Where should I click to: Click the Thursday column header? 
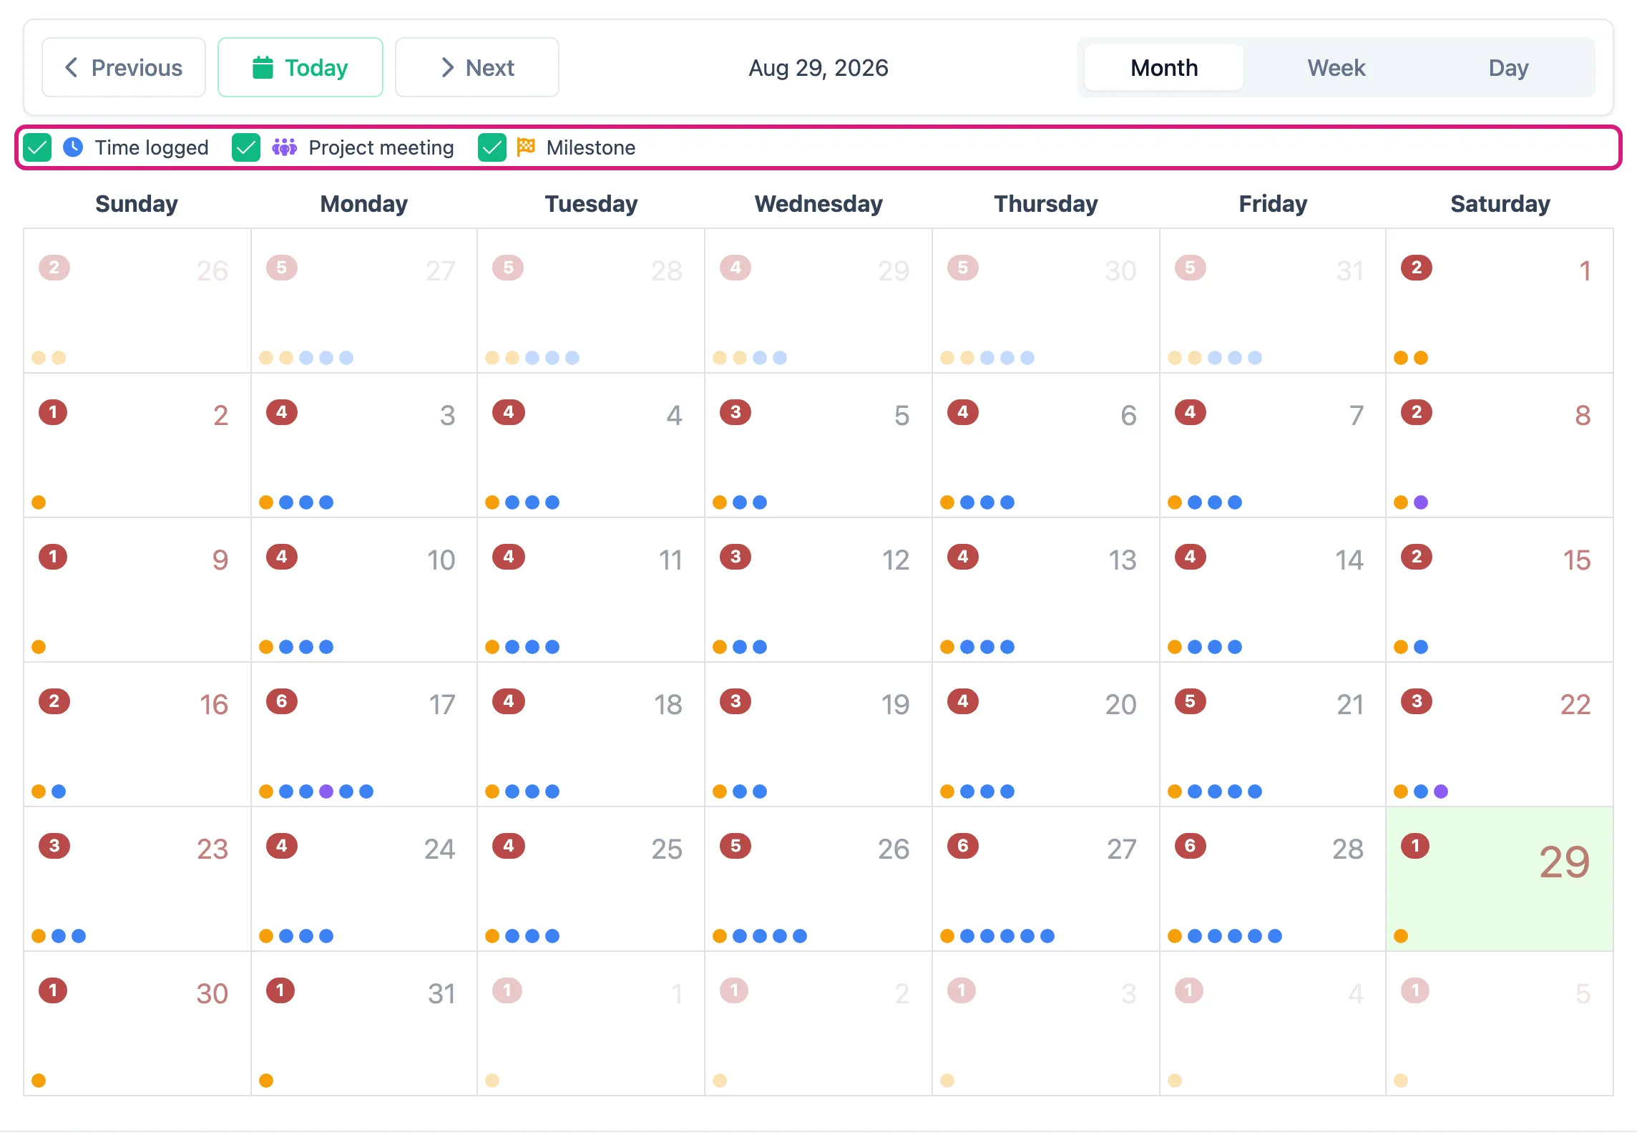coord(1046,204)
